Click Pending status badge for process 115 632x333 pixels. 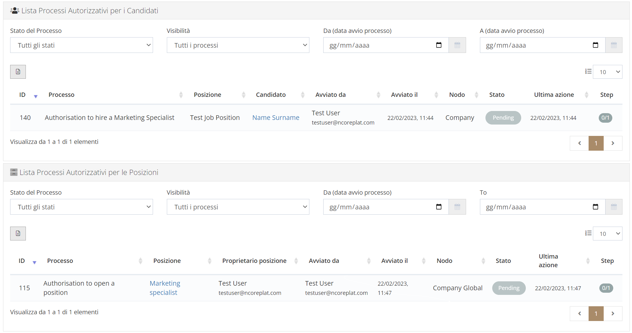pyautogui.click(x=509, y=288)
